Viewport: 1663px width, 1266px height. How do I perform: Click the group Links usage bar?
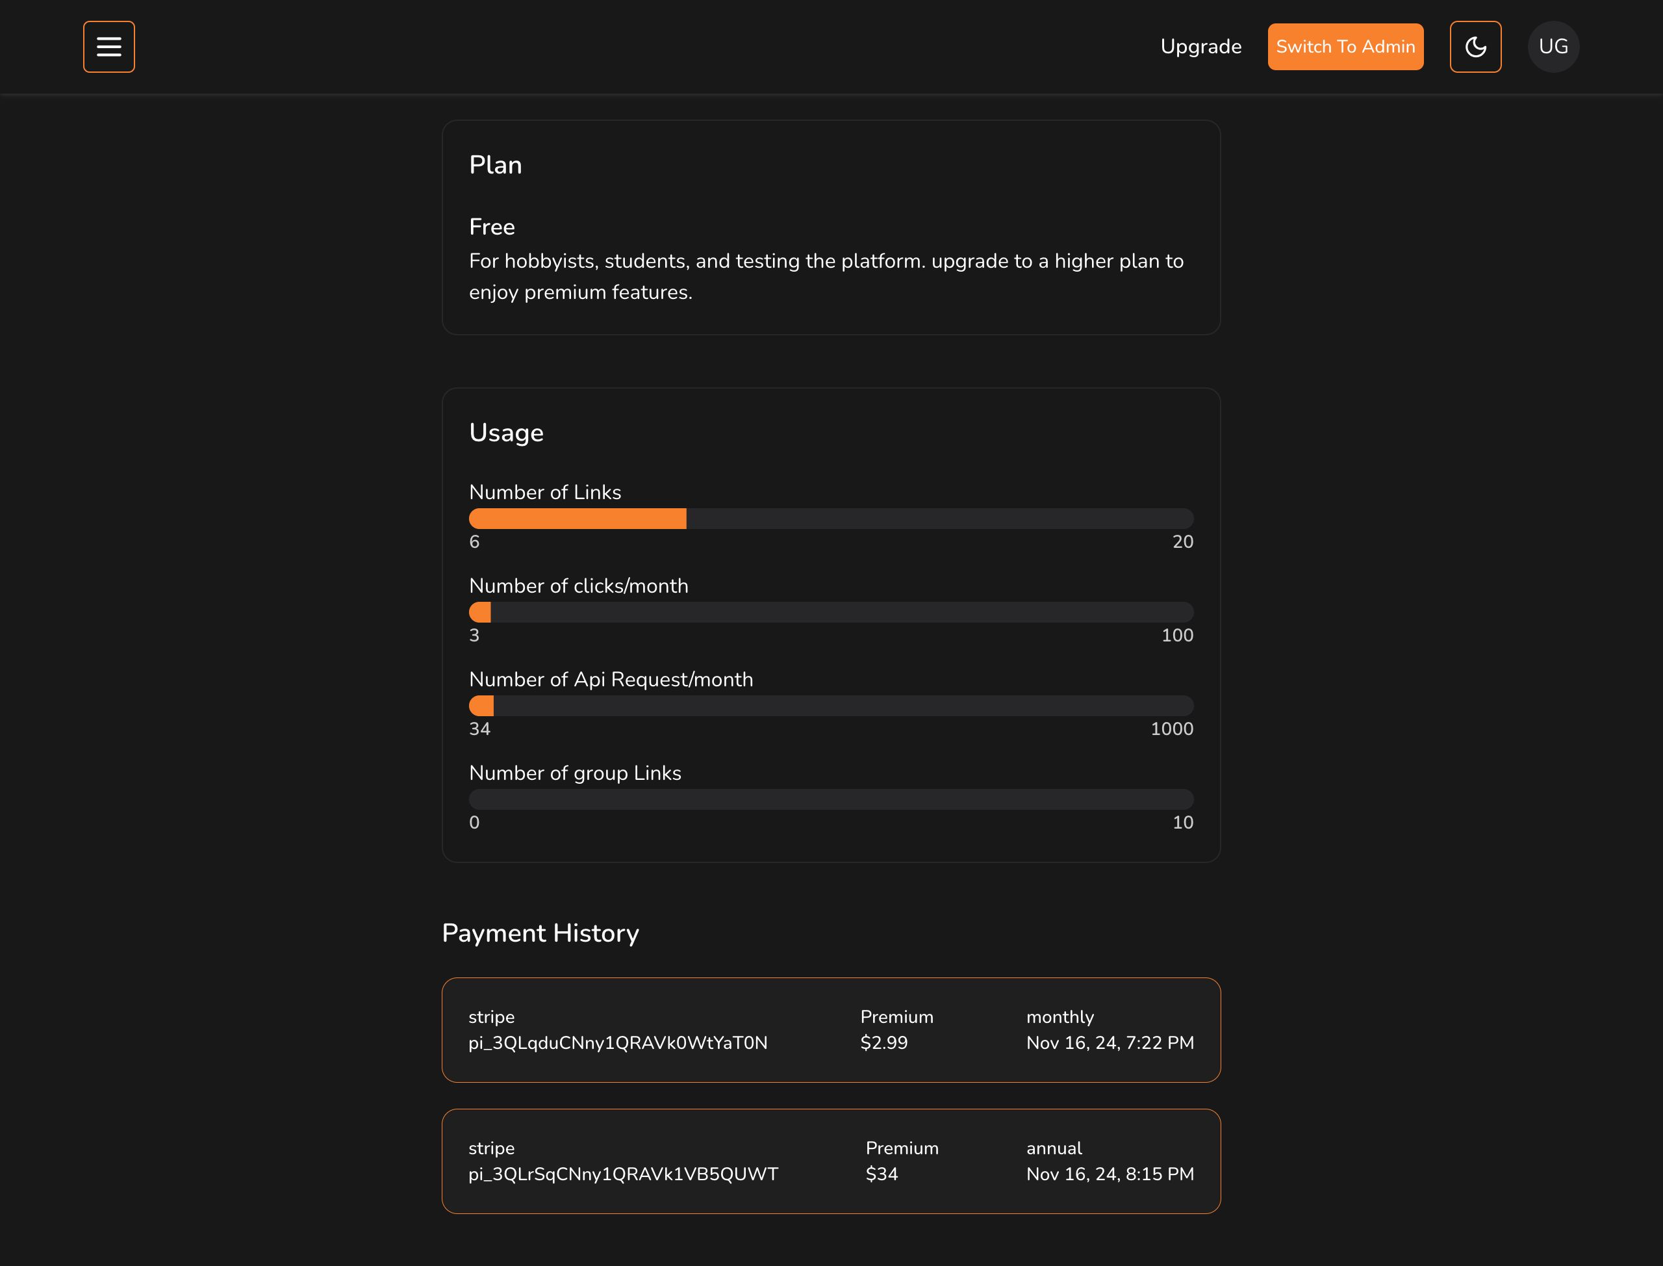click(x=831, y=799)
